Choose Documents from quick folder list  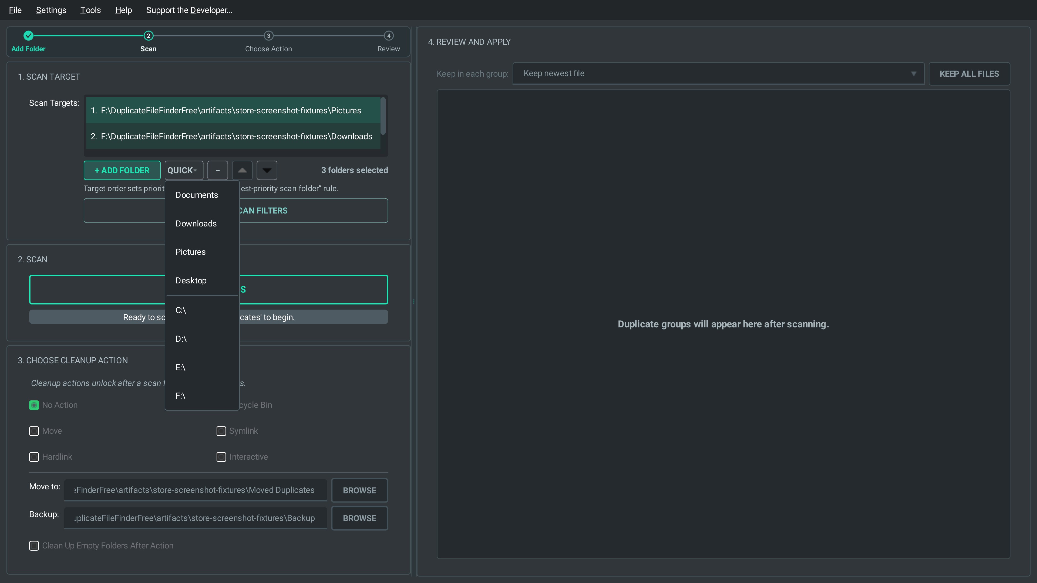point(202,195)
